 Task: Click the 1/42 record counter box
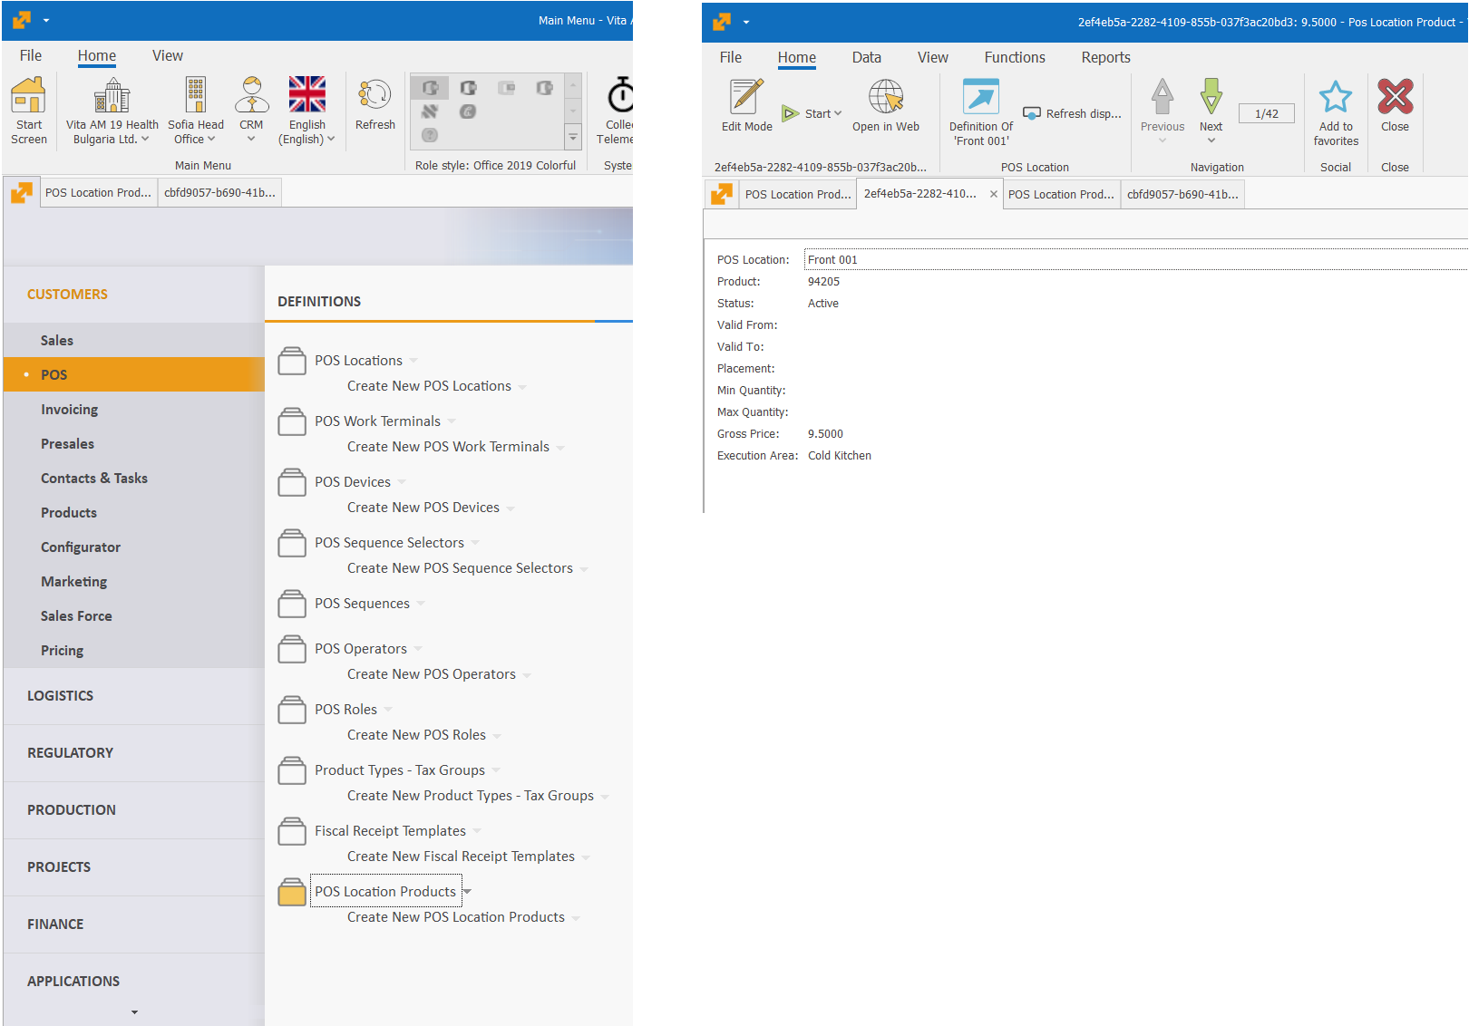[x=1266, y=113]
